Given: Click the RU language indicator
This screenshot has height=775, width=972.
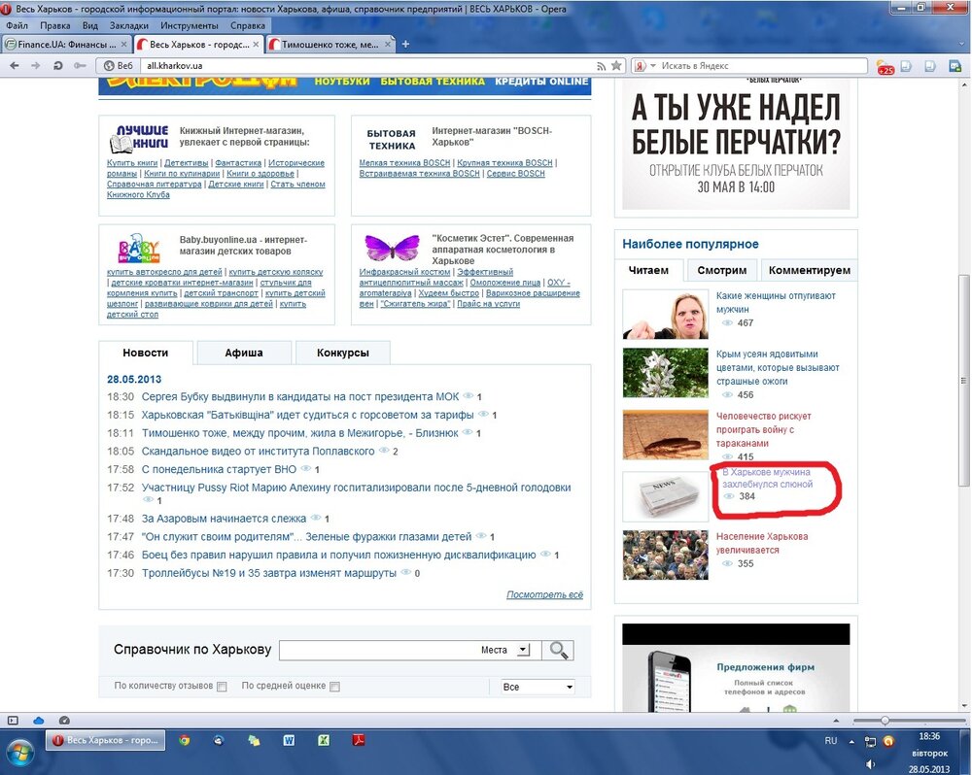Looking at the screenshot, I should pyautogui.click(x=831, y=741).
